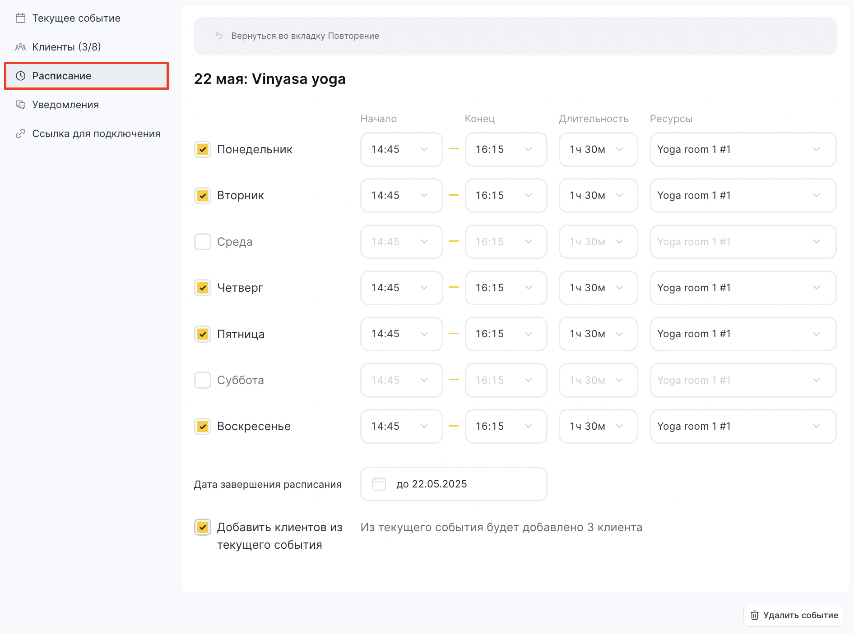Open Вторник start time dropdown
The width and height of the screenshot is (854, 634).
point(401,195)
